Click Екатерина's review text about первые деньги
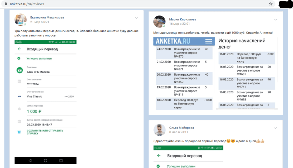 tap(76, 33)
